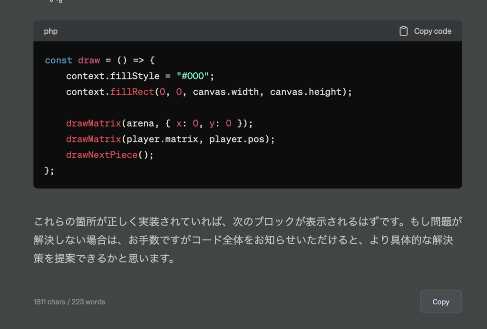Click the clipboard icon in code header
This screenshot has height=329, width=487.
[403, 31]
